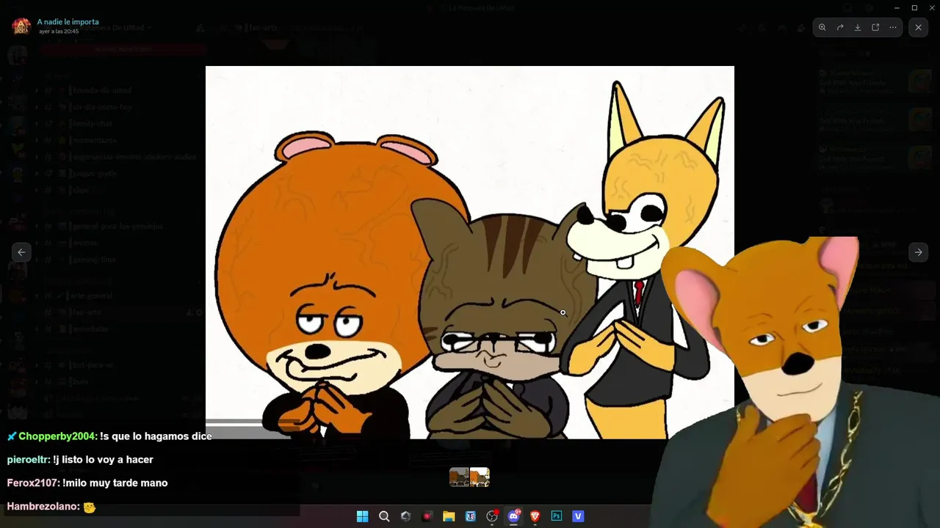
Task: Open the T3 app in the taskbar
Action: click(x=470, y=516)
